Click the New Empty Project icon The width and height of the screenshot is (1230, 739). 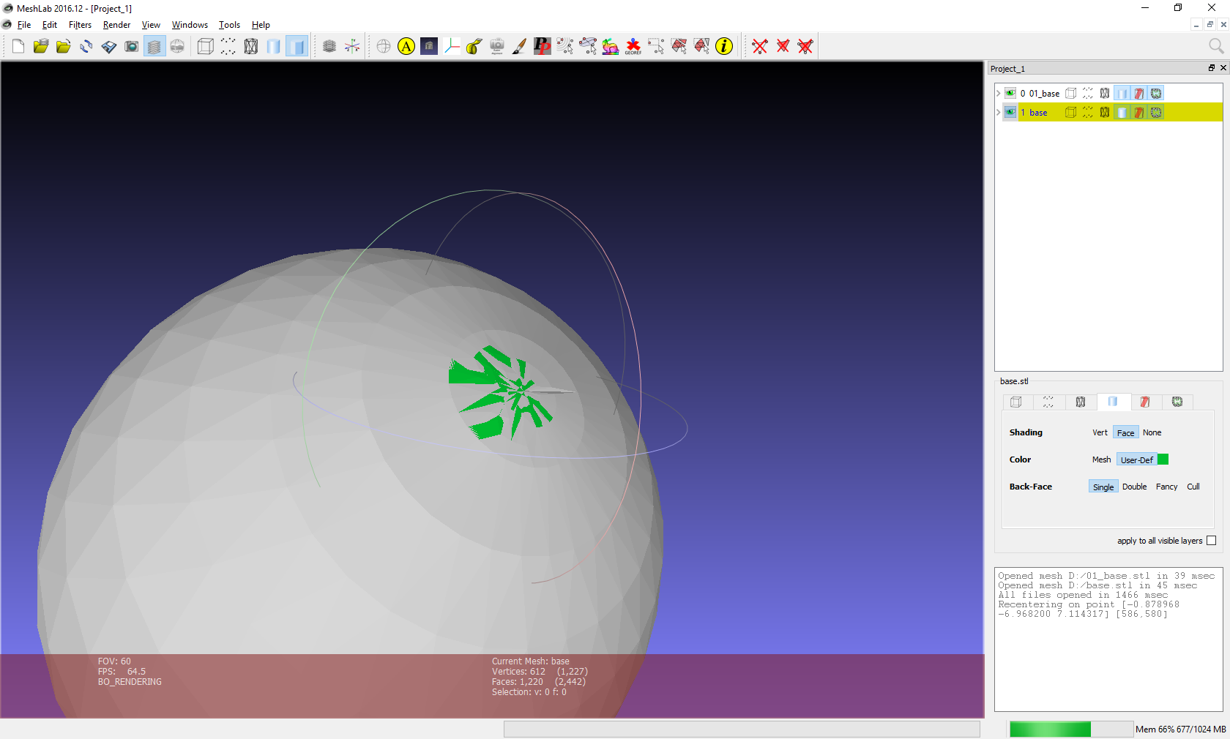18,47
